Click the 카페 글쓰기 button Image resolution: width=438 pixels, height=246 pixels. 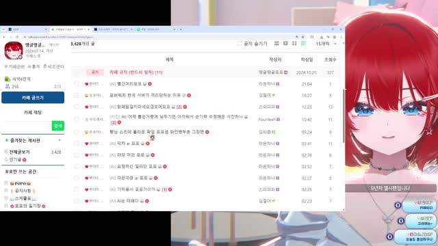33,98
